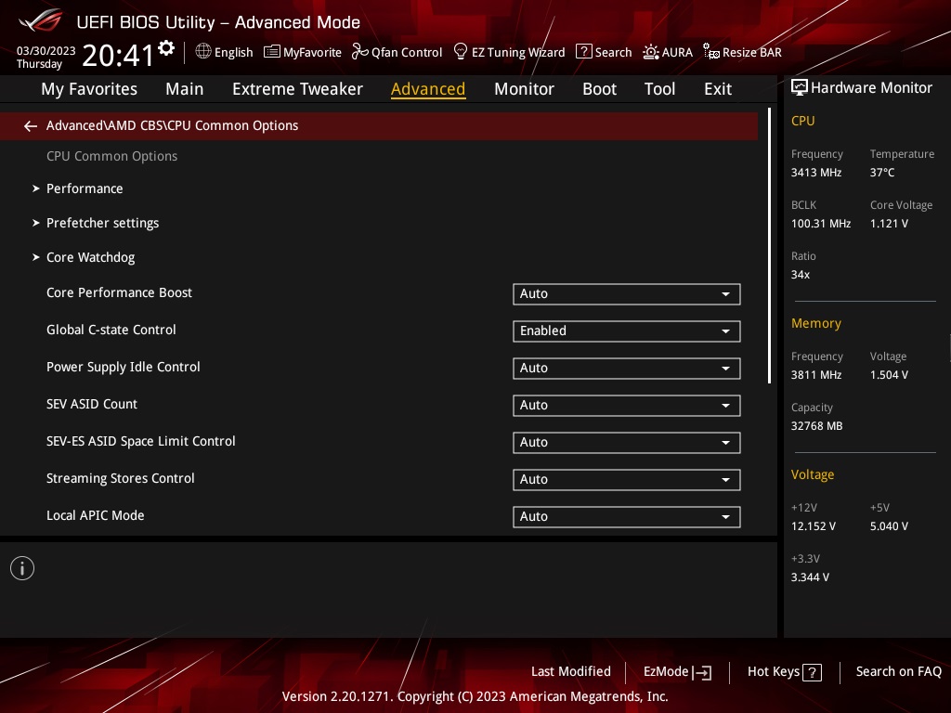Open Qfan Control label

pos(407,53)
